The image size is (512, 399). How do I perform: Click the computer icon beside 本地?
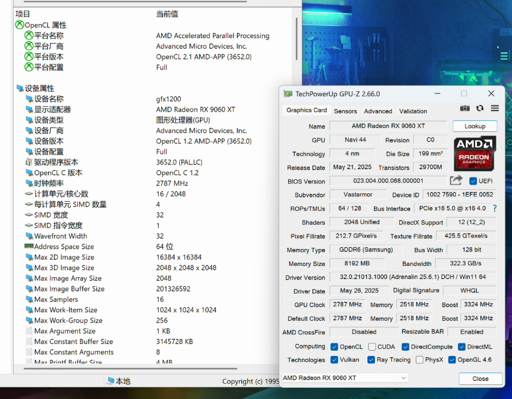[x=111, y=381]
